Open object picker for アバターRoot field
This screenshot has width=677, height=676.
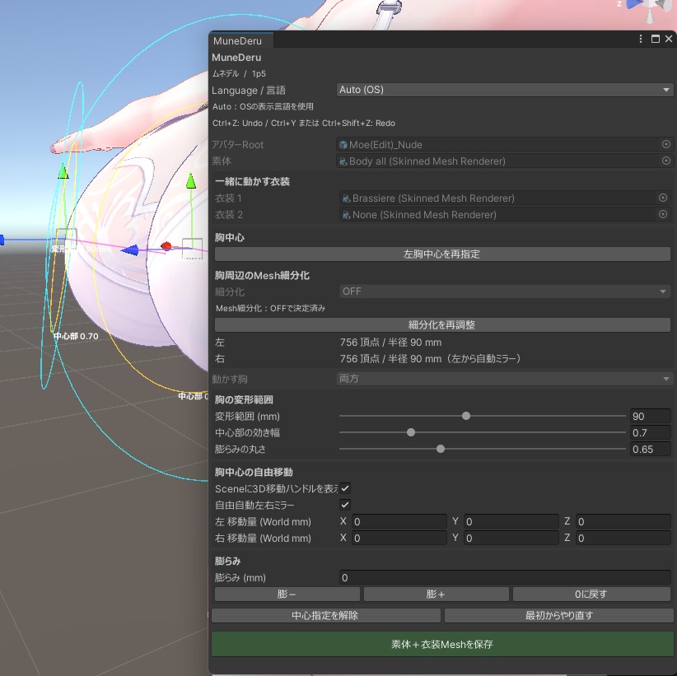666,144
